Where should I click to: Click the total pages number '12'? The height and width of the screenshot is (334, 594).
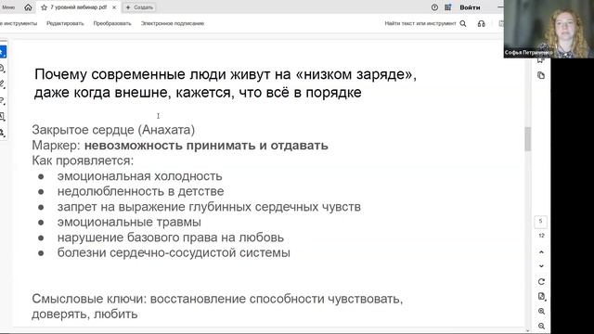(x=541, y=236)
